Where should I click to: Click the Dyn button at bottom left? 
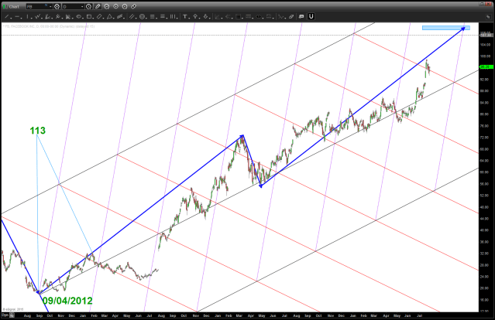[x=5, y=315]
